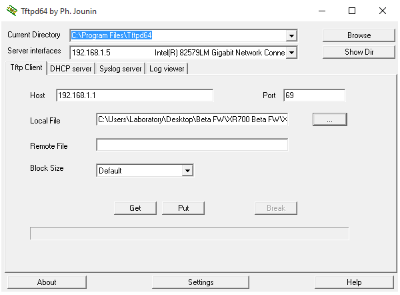The width and height of the screenshot is (400, 295).
Task: Open the About dialog
Action: (x=47, y=282)
